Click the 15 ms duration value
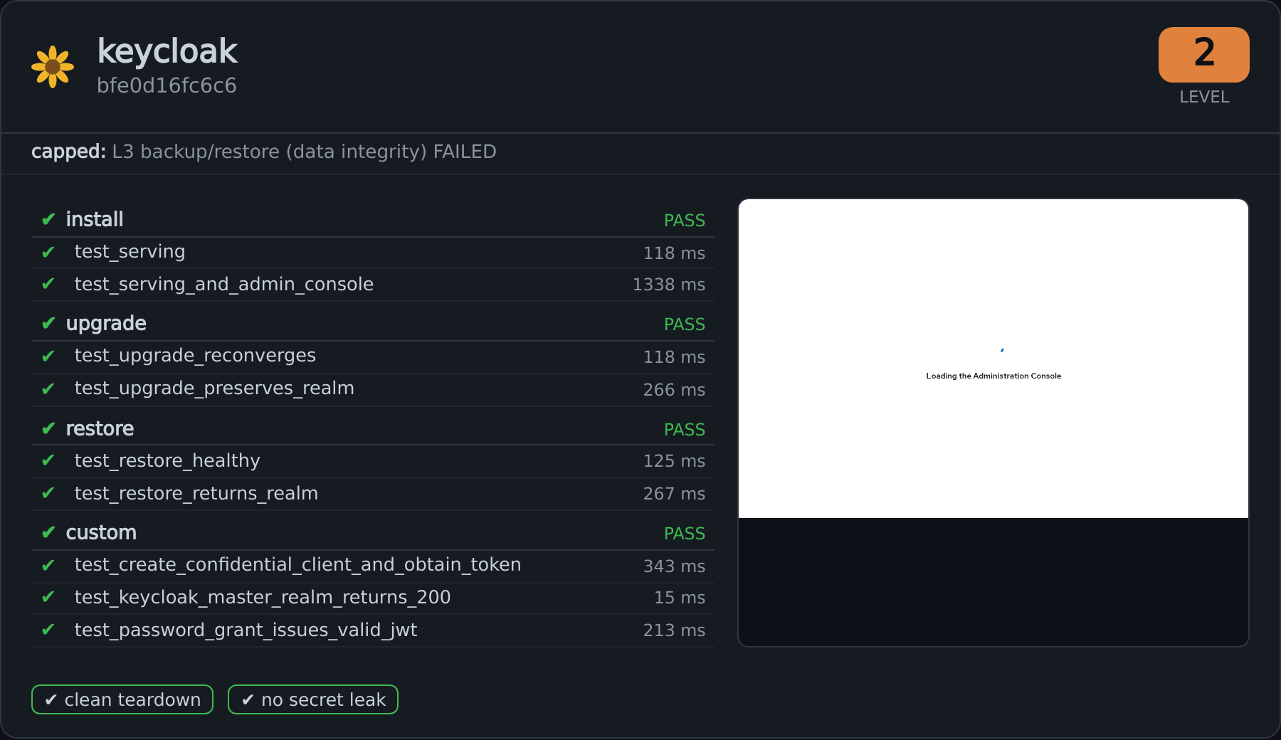Viewport: 1281px width, 740px height. (x=680, y=598)
